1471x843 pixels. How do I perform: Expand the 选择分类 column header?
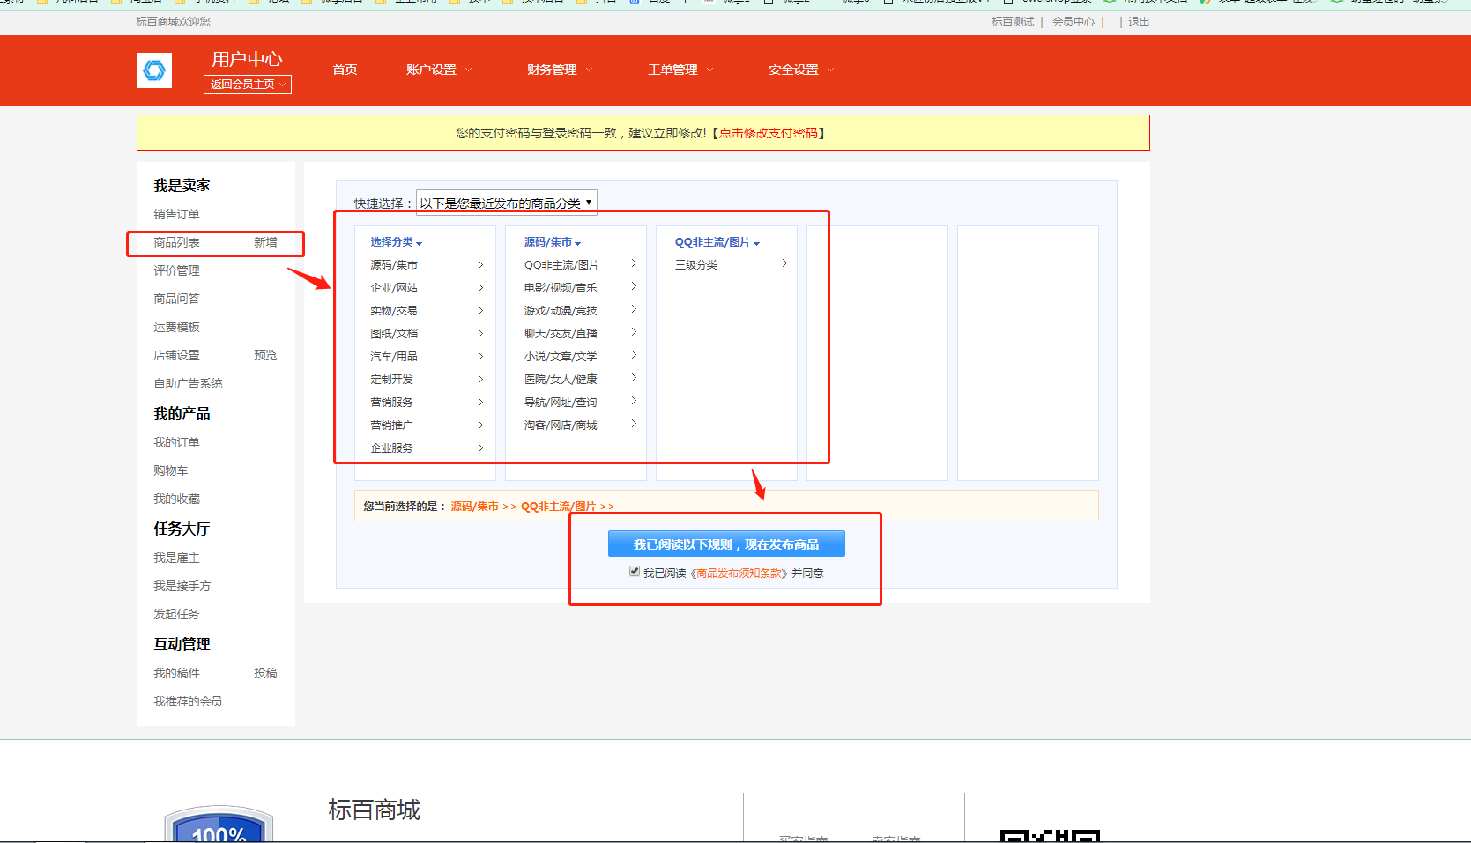coord(396,242)
